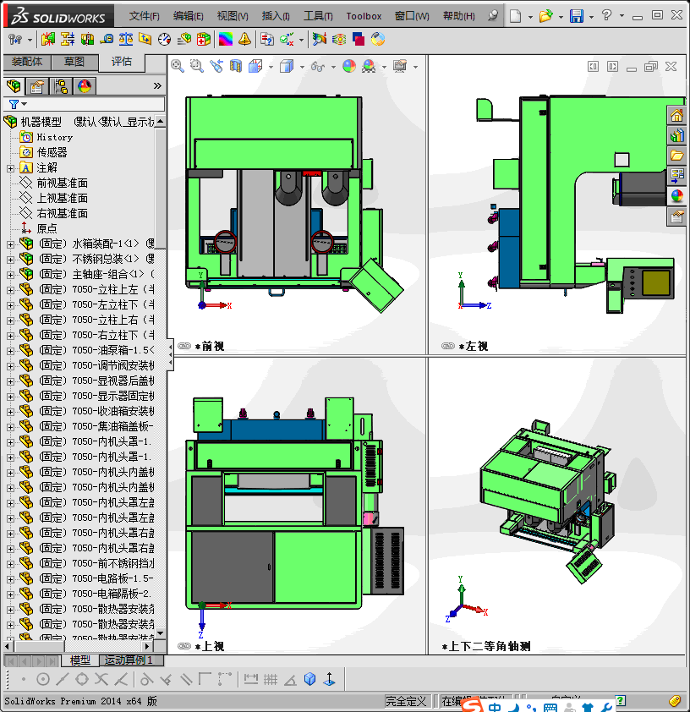Expand the 水箱装配-1 component node
690x712 pixels.
(x=10, y=244)
